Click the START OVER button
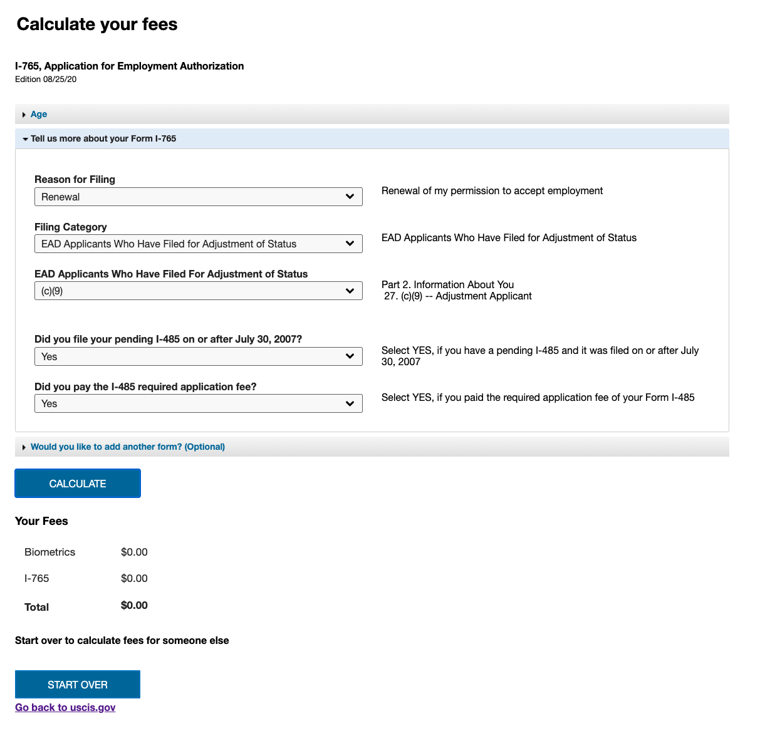The width and height of the screenshot is (765, 731). coord(78,685)
